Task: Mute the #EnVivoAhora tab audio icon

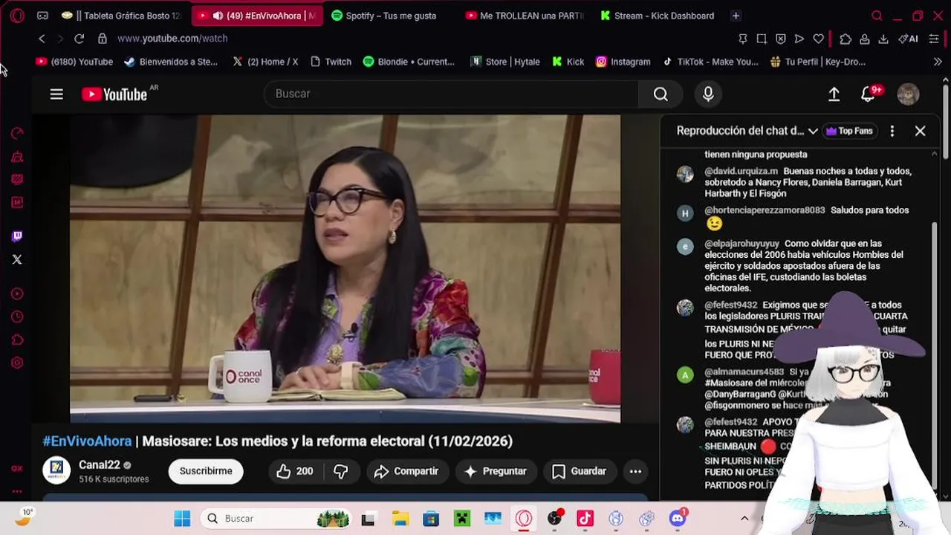Action: 218,16
